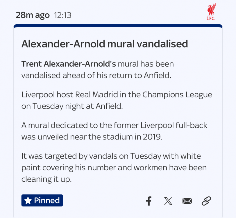Image resolution: width=236 pixels, height=218 pixels.
Task: Open the "Alexander-Arnold mural vandalised" headline
Action: pos(105,44)
